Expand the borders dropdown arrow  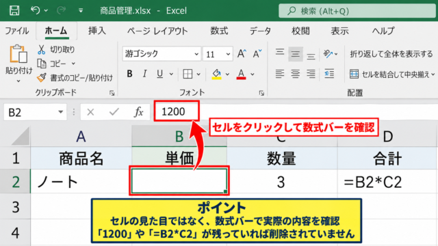point(198,74)
